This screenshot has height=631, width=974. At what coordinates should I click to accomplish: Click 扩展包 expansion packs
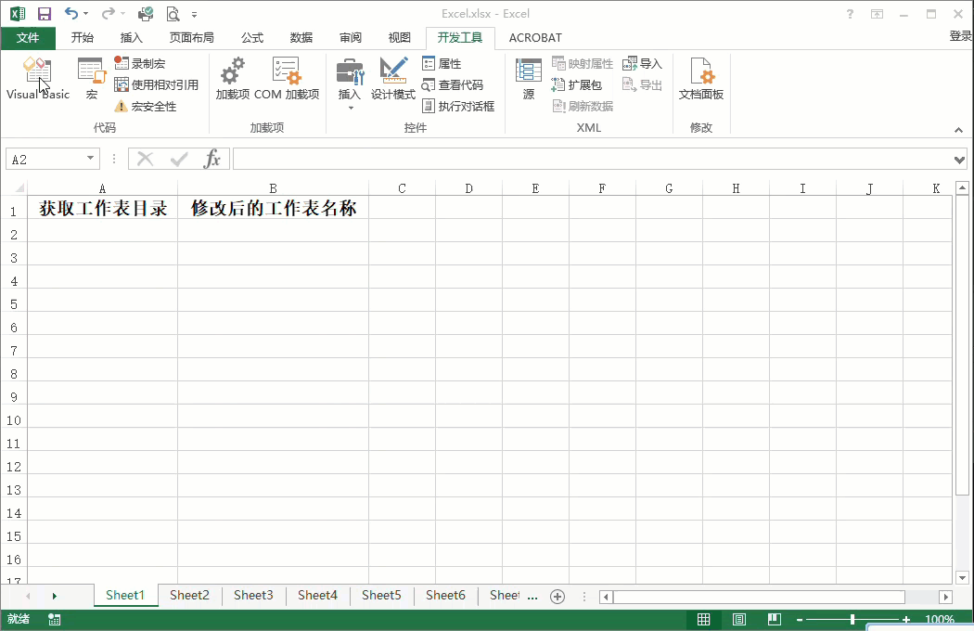point(576,84)
